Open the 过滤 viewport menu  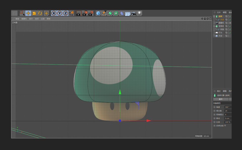click(43, 19)
